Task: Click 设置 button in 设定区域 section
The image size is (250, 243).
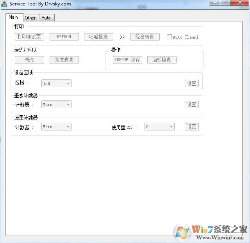Action: [x=192, y=84]
